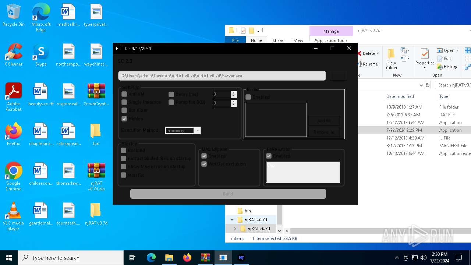Select the CCleaner desktop shortcut
This screenshot has width=471, height=265.
tap(14, 55)
